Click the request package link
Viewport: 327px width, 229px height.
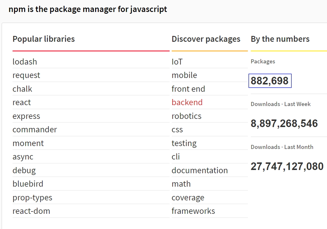tap(26, 75)
